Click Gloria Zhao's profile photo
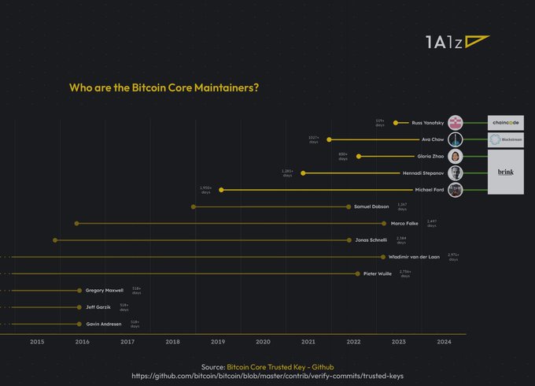Image resolution: width=535 pixels, height=386 pixels. [456, 156]
